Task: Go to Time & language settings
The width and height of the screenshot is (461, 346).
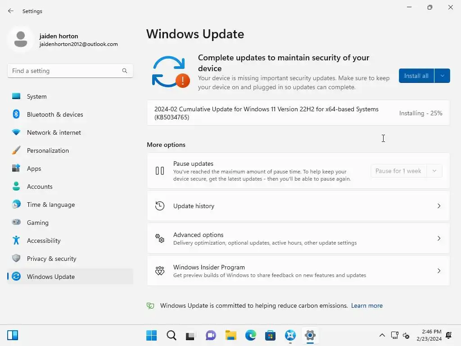Action: 70,205
